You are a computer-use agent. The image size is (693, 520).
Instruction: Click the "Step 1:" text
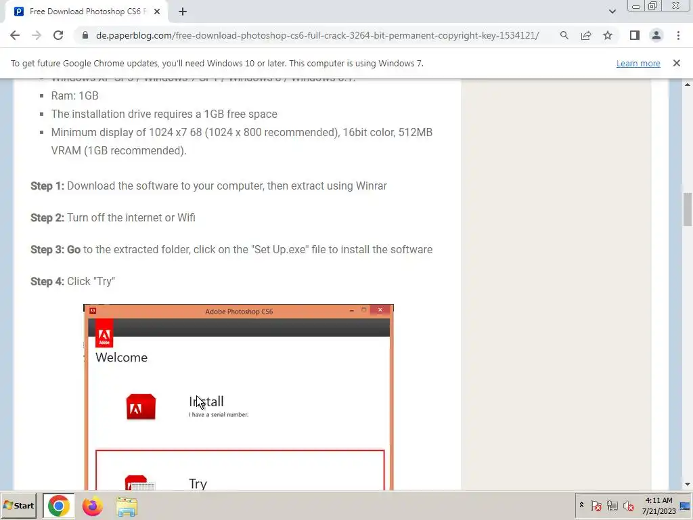point(47,186)
